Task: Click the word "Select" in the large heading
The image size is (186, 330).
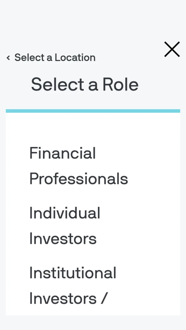Action: coord(58,84)
